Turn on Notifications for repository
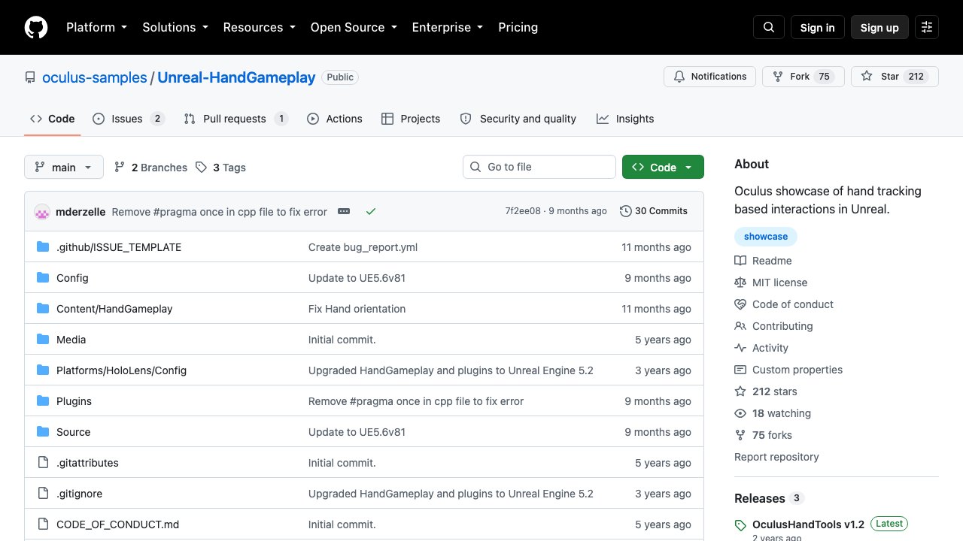The image size is (963, 541). pyautogui.click(x=709, y=77)
